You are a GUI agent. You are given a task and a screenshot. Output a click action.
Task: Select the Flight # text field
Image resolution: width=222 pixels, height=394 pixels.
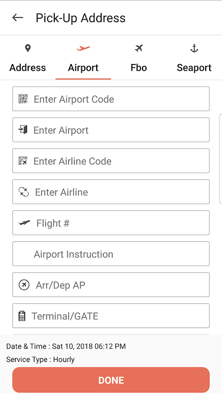[111, 223]
